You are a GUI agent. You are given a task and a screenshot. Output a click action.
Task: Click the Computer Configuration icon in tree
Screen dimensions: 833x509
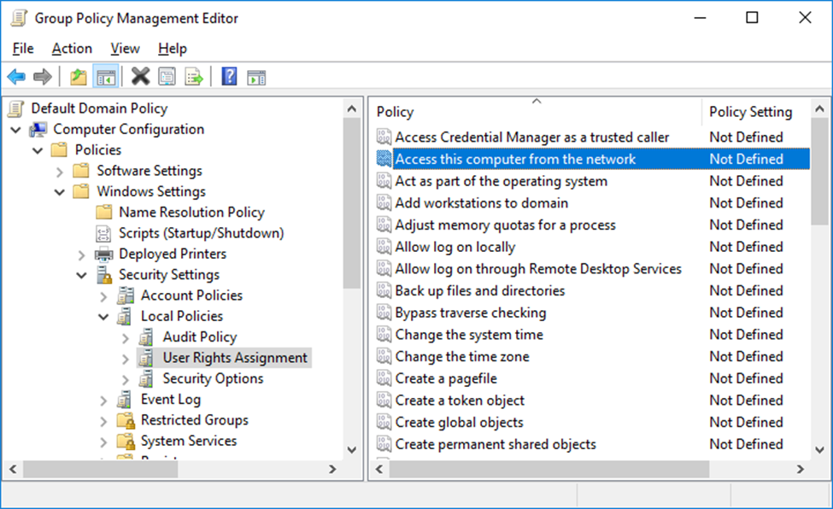coord(38,129)
